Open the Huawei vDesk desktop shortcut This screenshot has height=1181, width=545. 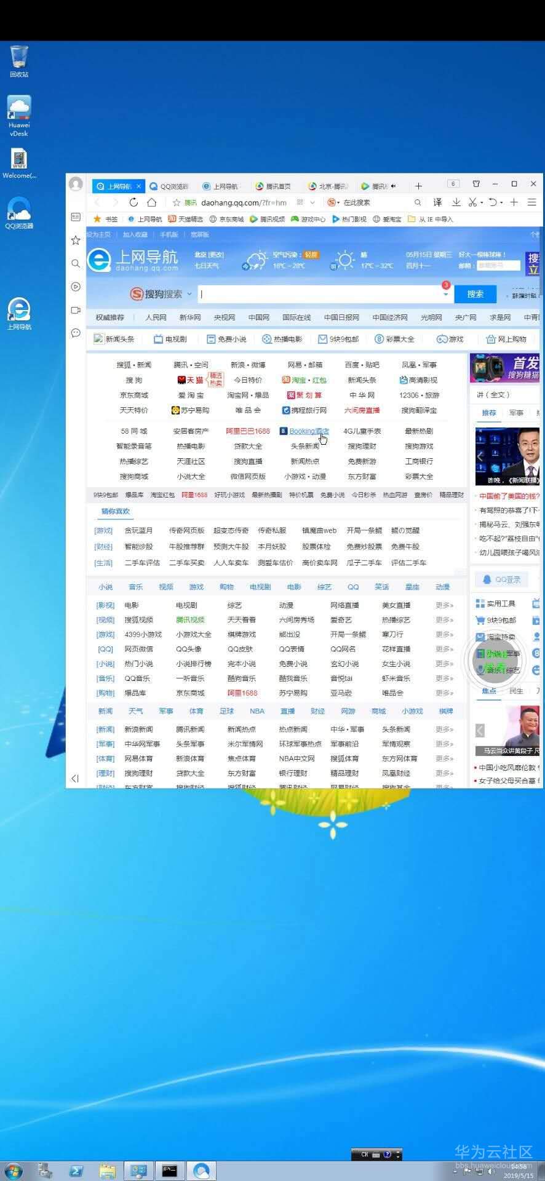pos(19,116)
